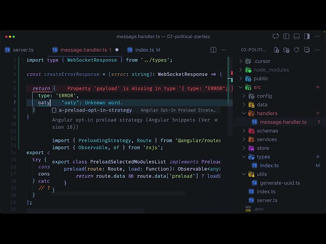Click the "oaty": Unknown word hint
Screen dimensions: 326x244
92,103
